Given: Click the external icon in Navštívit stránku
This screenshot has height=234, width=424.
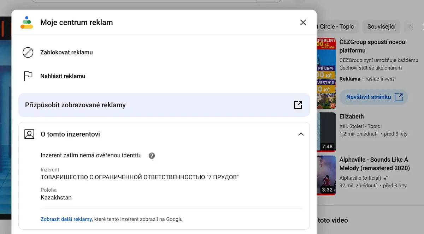Looking at the screenshot, I should point(399,97).
